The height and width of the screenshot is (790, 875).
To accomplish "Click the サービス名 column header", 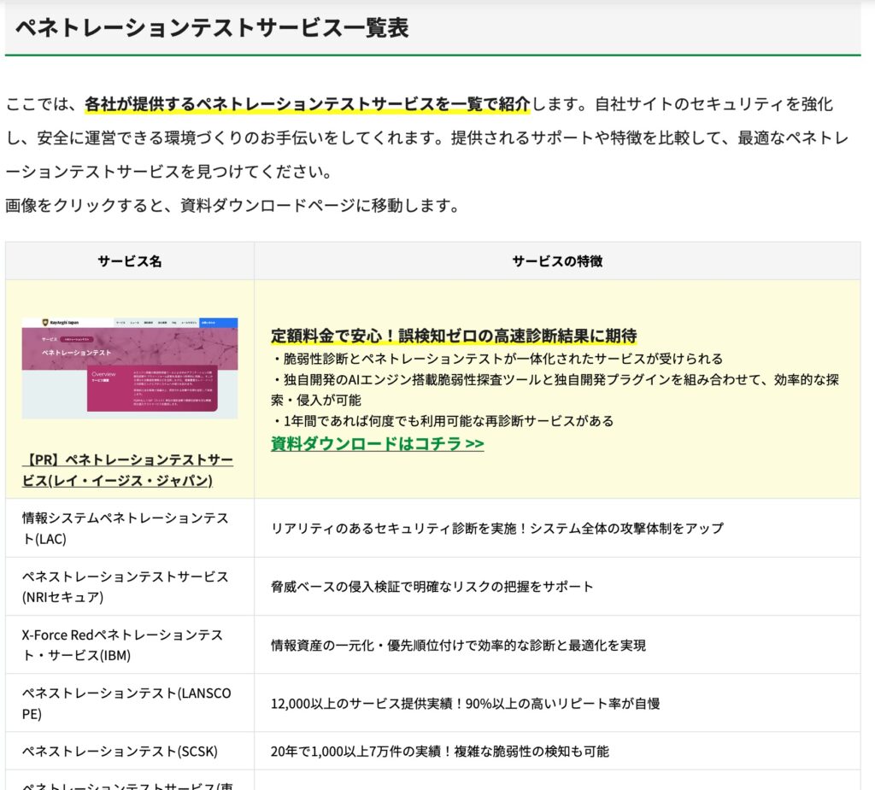I will pyautogui.click(x=129, y=261).
